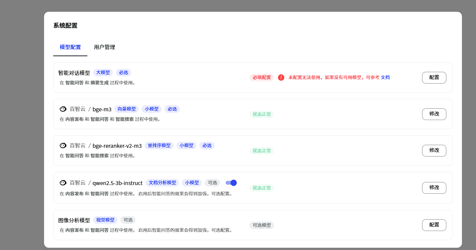Click the 向量模型 tag beside bge-m3
Viewport: 476px width, 250px height.
click(127, 109)
